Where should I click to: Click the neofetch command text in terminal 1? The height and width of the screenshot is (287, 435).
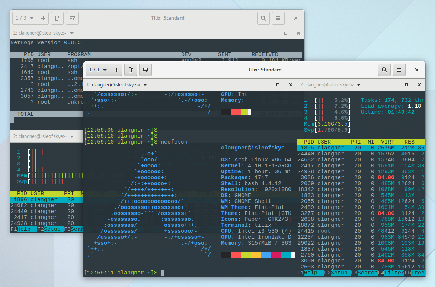click(174, 142)
